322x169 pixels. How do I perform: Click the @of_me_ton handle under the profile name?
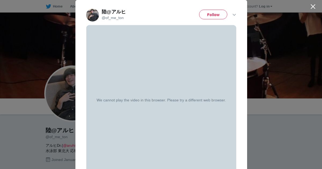(x=57, y=137)
